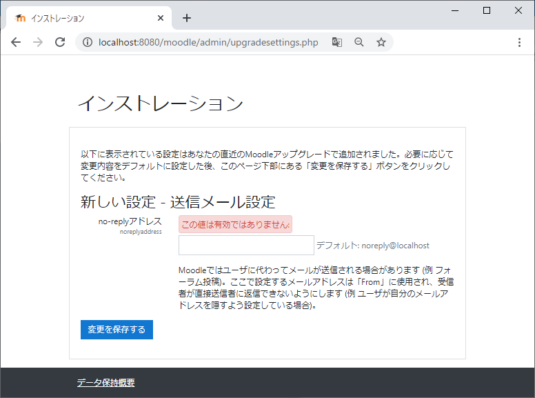Click the zoom magnifier icon in address bar
Screen dimensions: 535x398
pyautogui.click(x=359, y=42)
